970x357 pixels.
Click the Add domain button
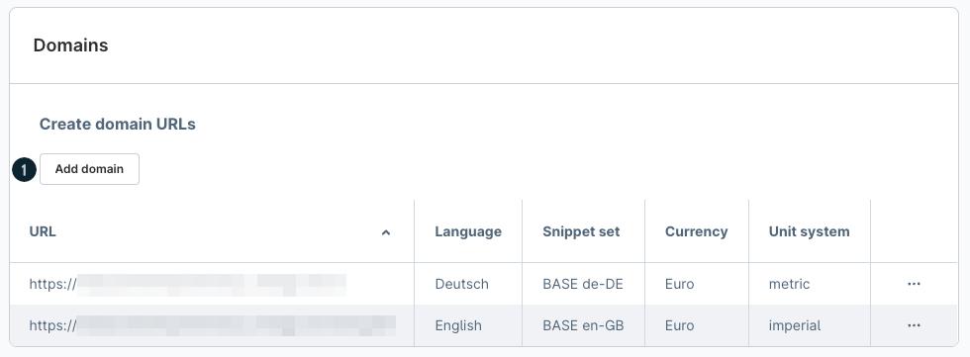point(90,169)
